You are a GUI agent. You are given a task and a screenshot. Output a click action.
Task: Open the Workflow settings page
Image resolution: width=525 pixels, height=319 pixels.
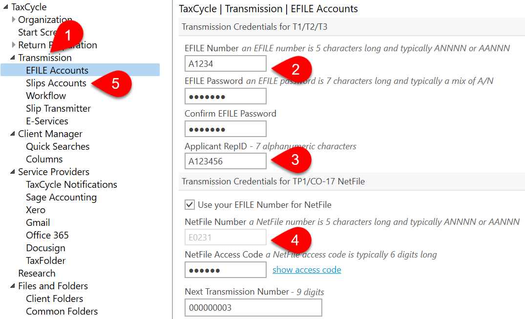coord(46,95)
